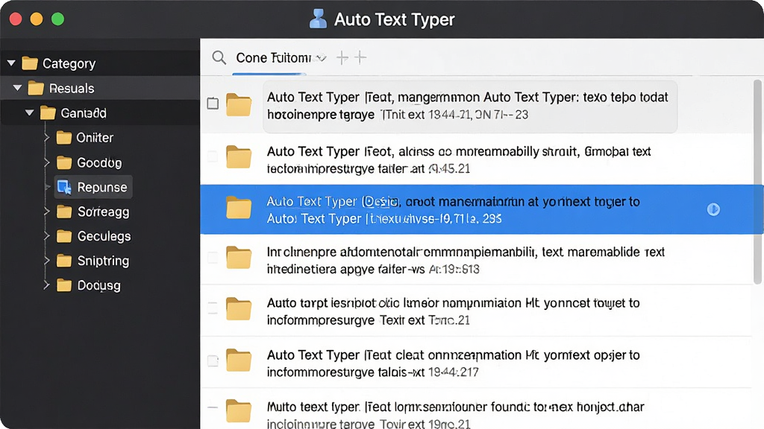The image size is (764, 429).
Task: Click the Dodusg folder icon
Action: tap(64, 285)
